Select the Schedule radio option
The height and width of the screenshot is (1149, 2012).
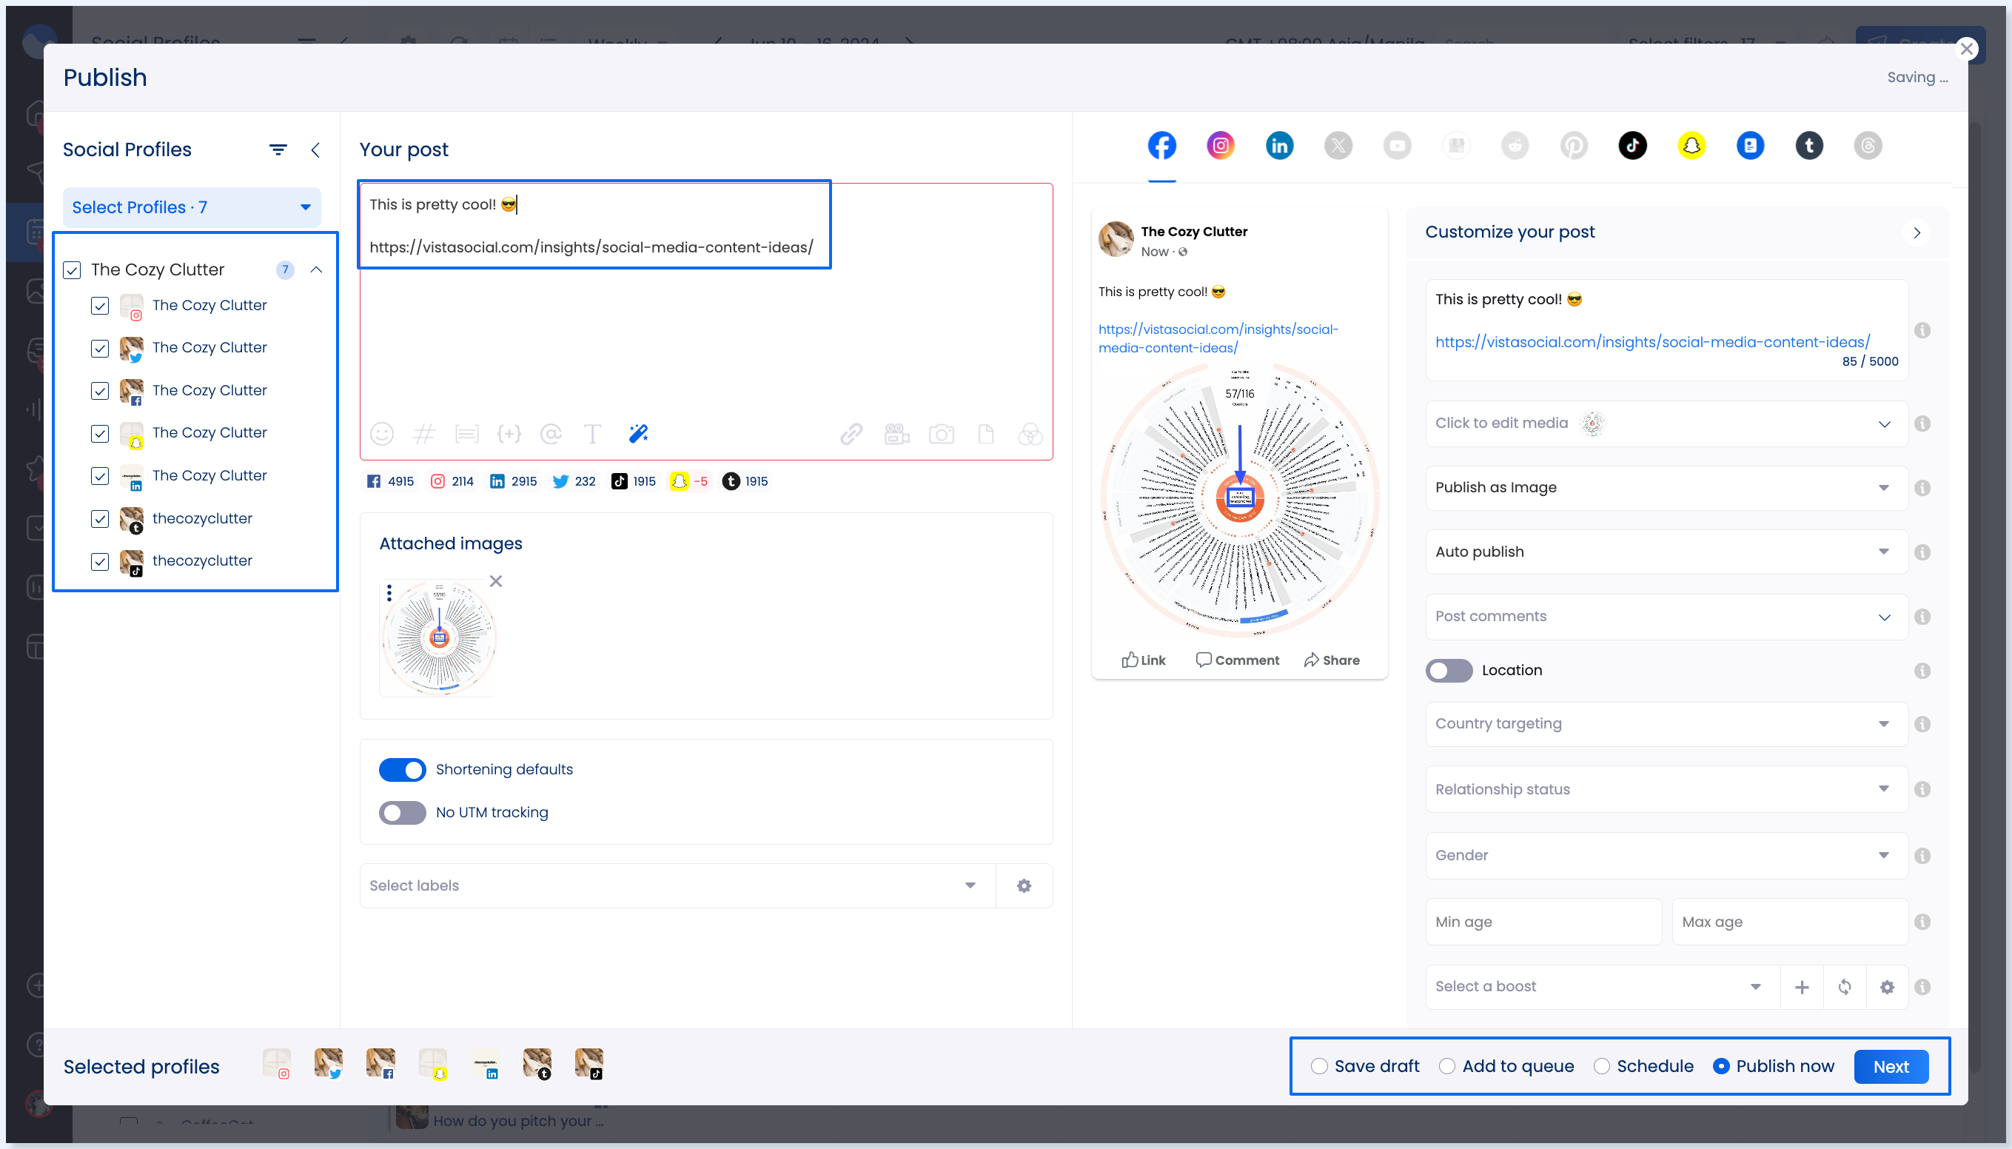click(1602, 1066)
